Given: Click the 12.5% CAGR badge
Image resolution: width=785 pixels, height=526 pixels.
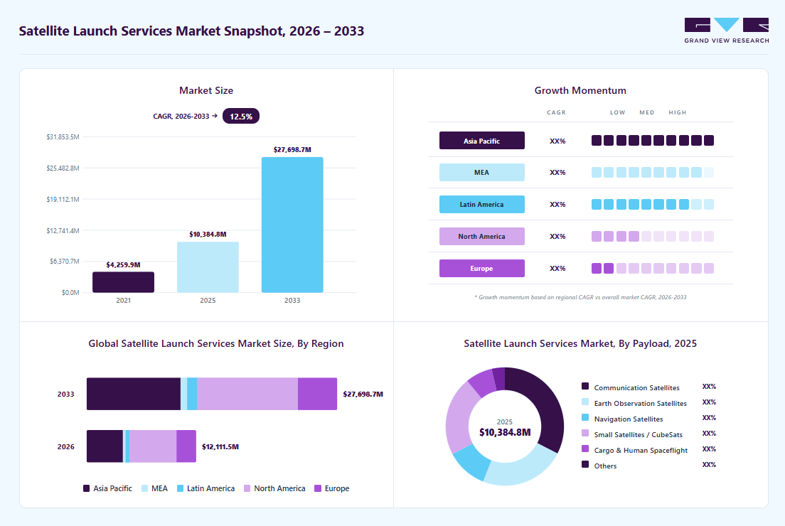Looking at the screenshot, I should 241,116.
